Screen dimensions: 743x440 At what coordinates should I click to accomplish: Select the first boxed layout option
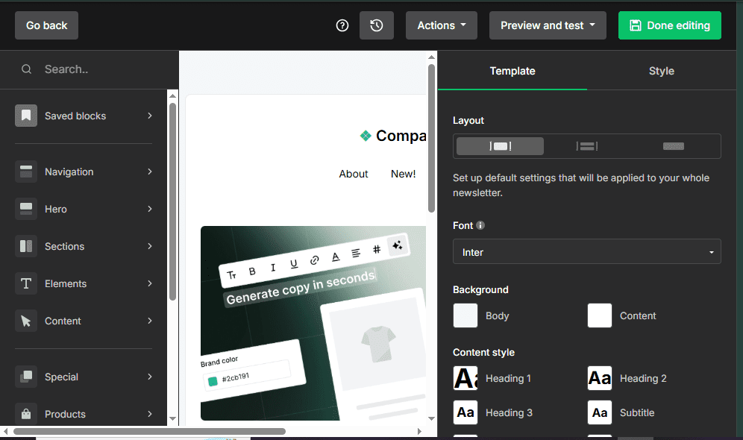pyautogui.click(x=500, y=146)
